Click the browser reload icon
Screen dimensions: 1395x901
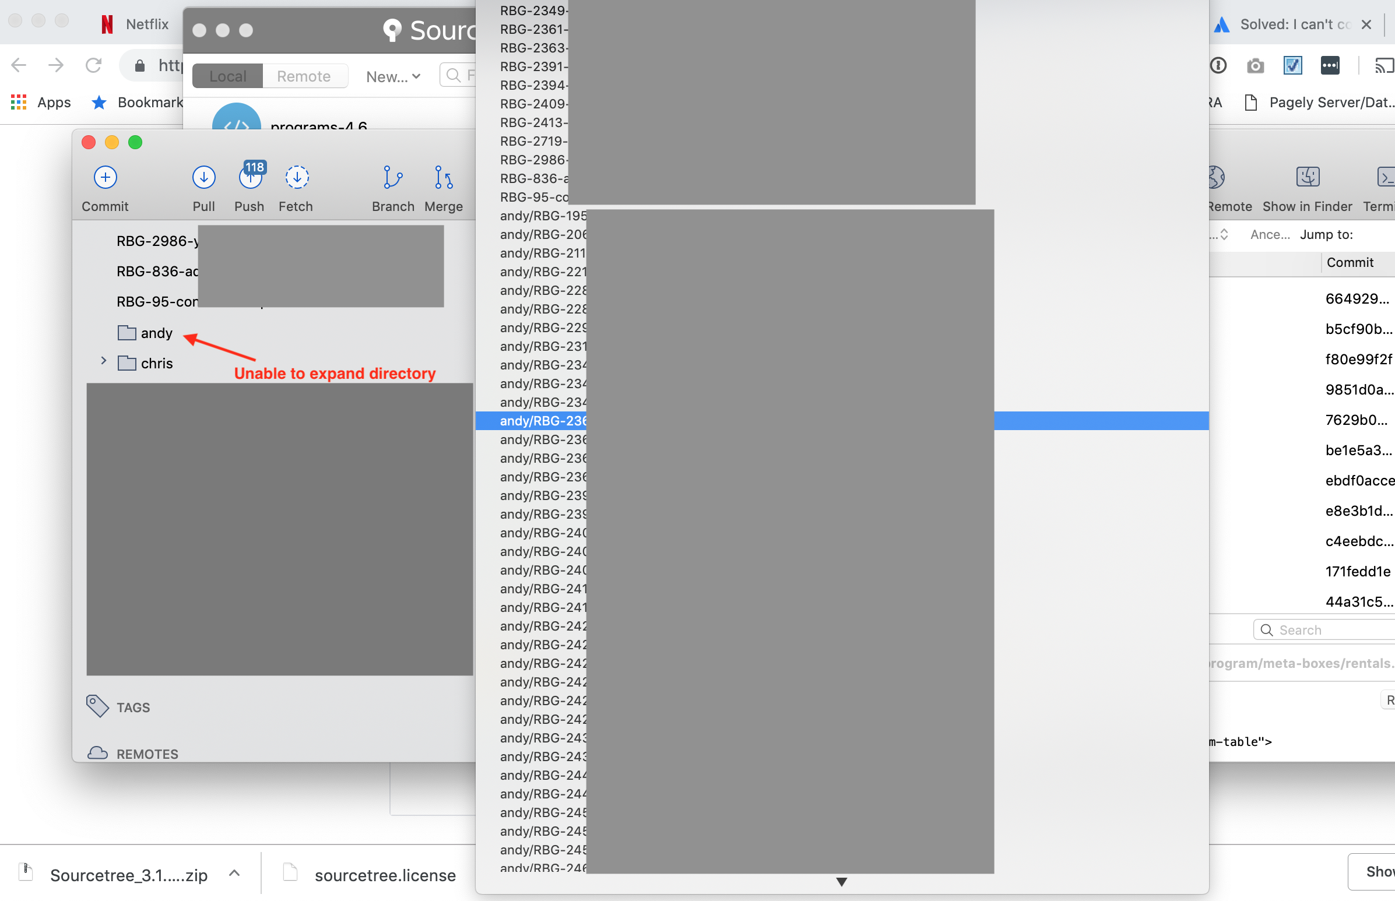(94, 65)
